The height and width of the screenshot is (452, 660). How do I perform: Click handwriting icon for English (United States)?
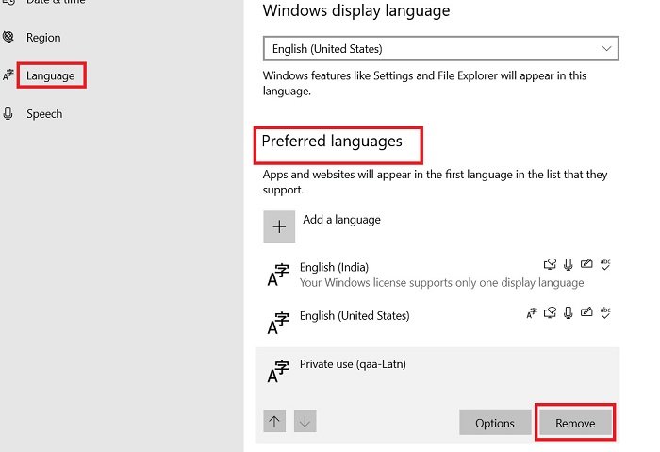click(586, 312)
